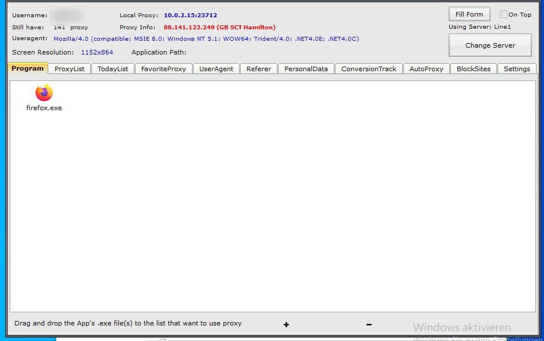Go to the UserAgent tab
The image size is (544, 341).
point(216,69)
